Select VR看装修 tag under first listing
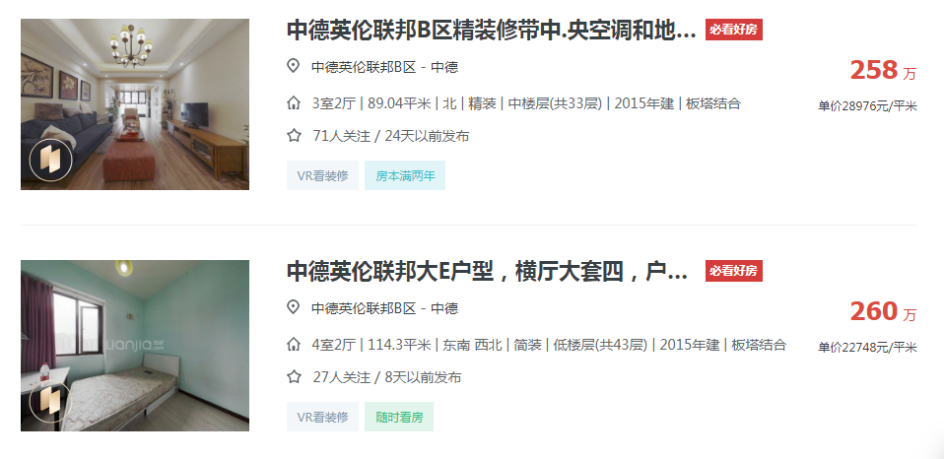This screenshot has height=459, width=944. coord(322,175)
